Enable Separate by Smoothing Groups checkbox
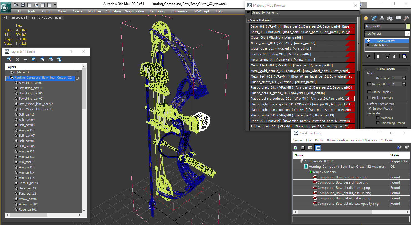The height and width of the screenshot is (225, 411). point(378,123)
